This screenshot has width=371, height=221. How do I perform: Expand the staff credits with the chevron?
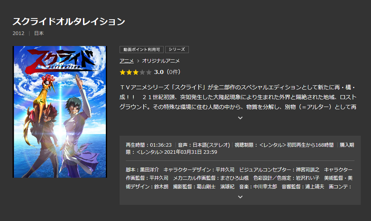pyautogui.click(x=240, y=197)
